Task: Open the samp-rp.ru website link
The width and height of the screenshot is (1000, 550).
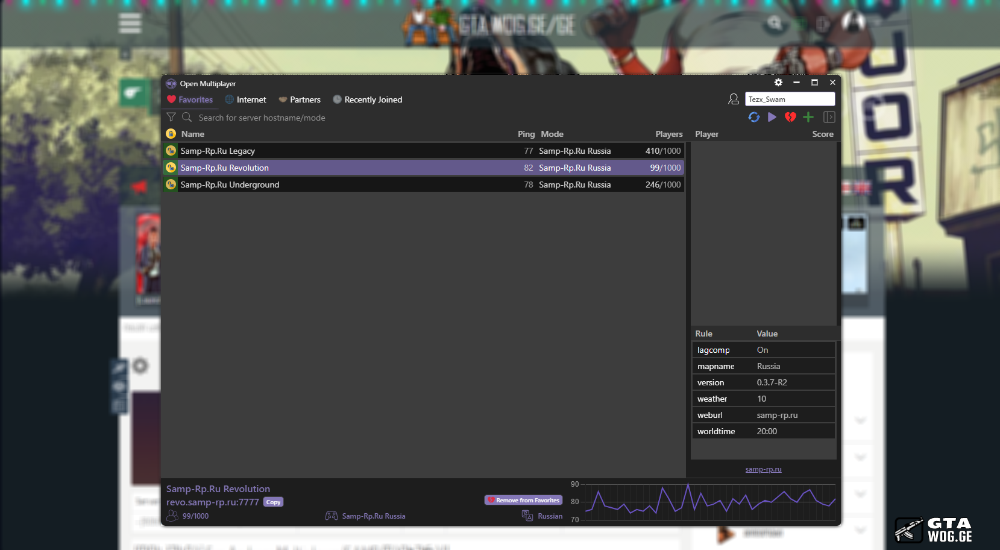Action: click(x=763, y=469)
